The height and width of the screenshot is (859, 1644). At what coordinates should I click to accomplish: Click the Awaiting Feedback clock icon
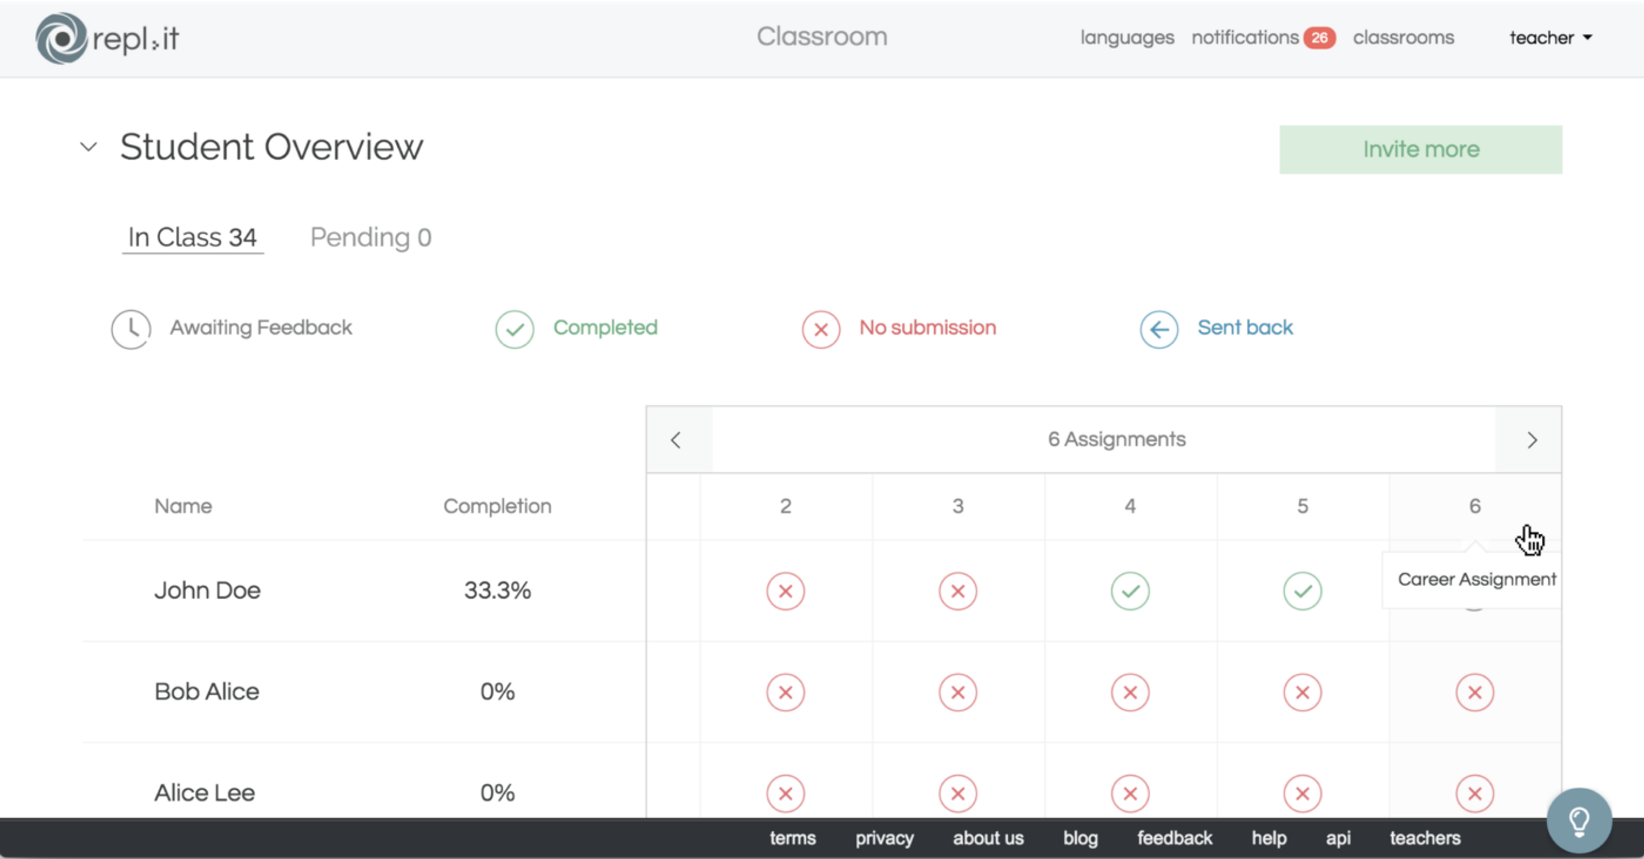tap(131, 329)
